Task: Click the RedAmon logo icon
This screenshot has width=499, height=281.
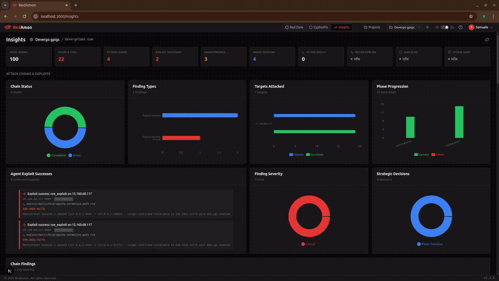Action: click(x=7, y=27)
